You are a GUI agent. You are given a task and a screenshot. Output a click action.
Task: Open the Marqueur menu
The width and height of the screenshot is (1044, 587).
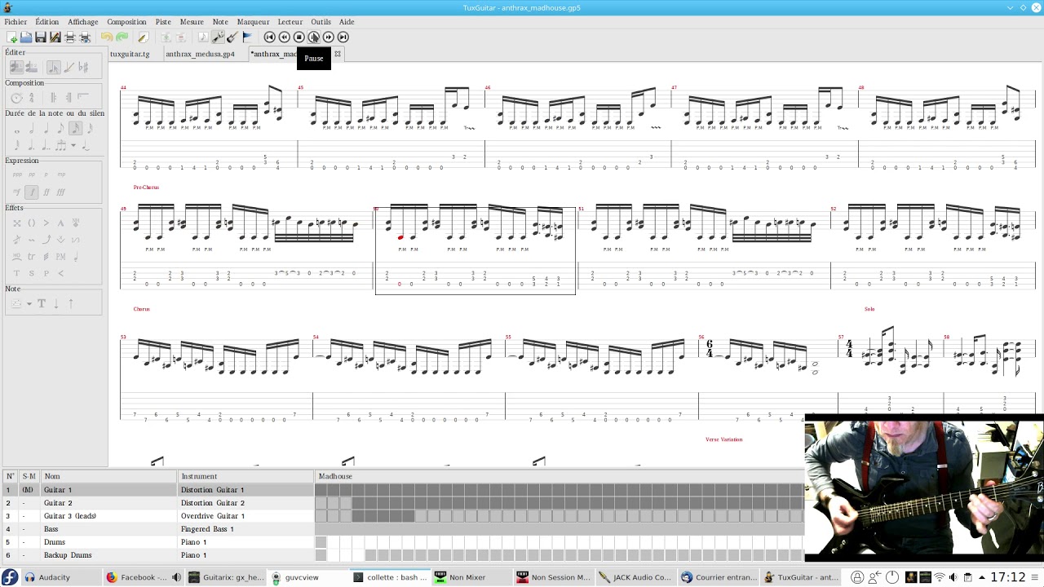(253, 22)
